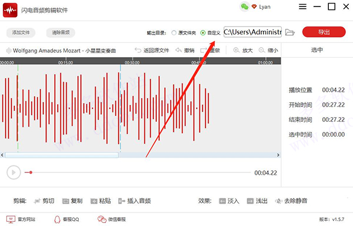Click the red 导出 export button

pyautogui.click(x=324, y=32)
